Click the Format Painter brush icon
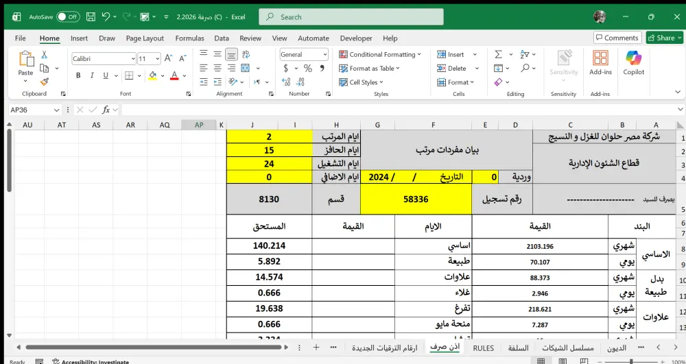The image size is (686, 364). pos(44,82)
